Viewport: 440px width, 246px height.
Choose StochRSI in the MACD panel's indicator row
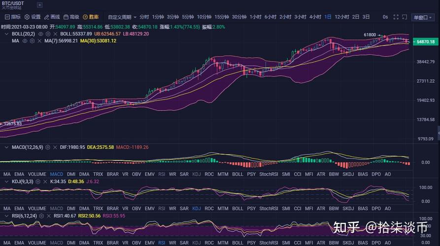[269, 174]
